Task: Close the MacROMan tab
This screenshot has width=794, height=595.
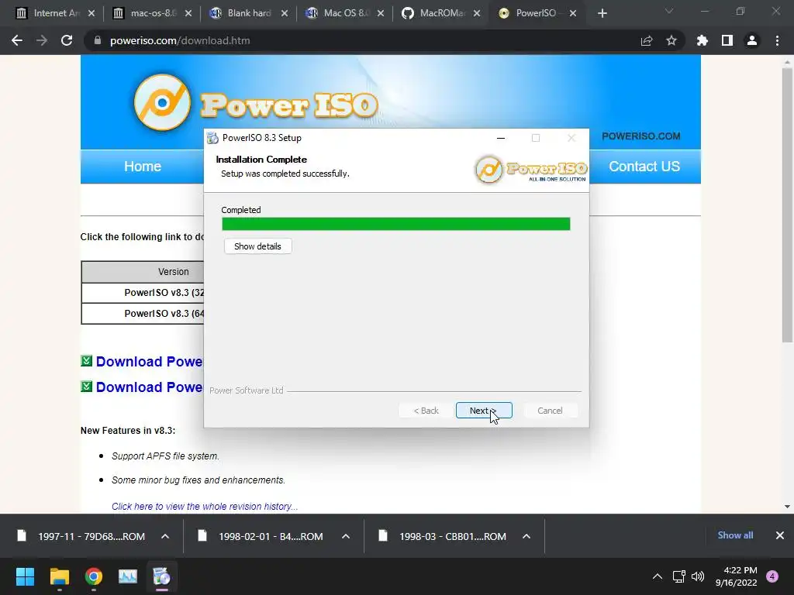Action: (477, 13)
